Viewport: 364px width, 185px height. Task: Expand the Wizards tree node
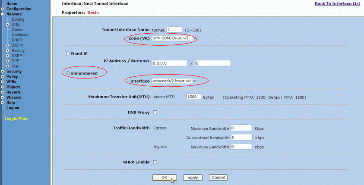[x=2, y=97]
